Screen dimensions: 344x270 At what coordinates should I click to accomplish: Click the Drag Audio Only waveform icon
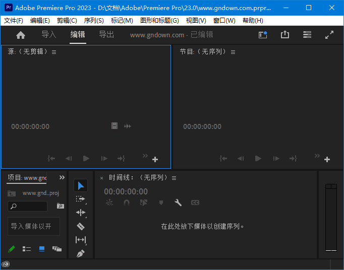tap(128, 126)
